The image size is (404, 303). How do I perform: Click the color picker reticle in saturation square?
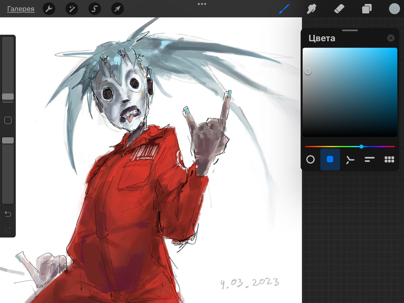pyautogui.click(x=308, y=71)
